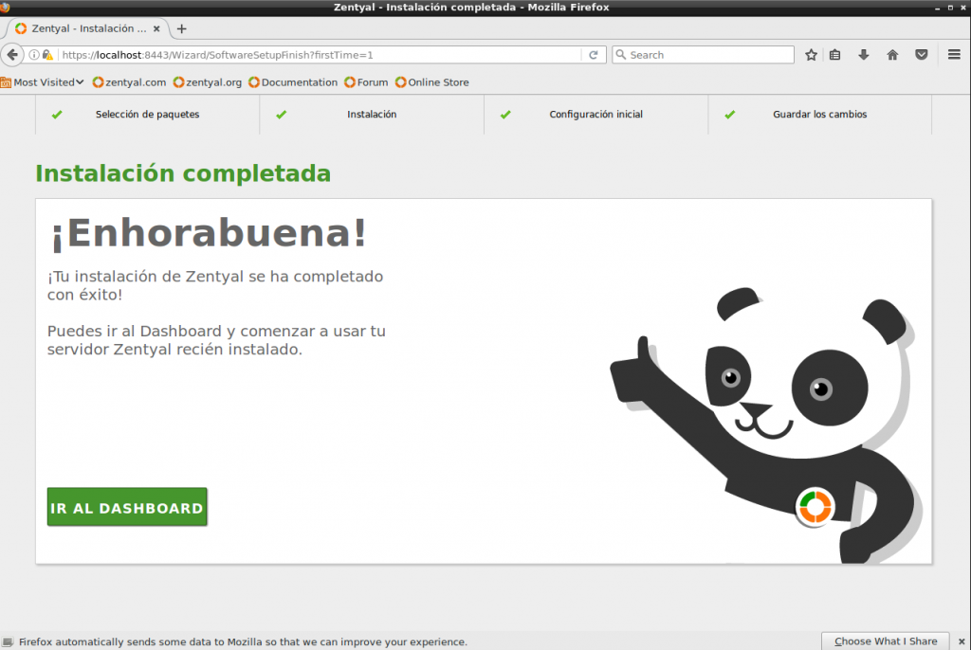Screen dimensions: 971x650
Task: Dismiss the Firefox data notification bar
Action: [x=960, y=641]
